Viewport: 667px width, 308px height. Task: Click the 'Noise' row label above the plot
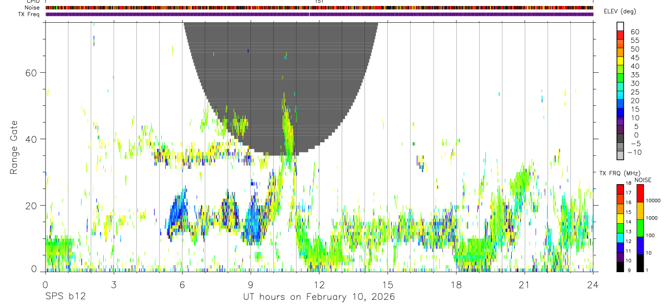coord(33,8)
